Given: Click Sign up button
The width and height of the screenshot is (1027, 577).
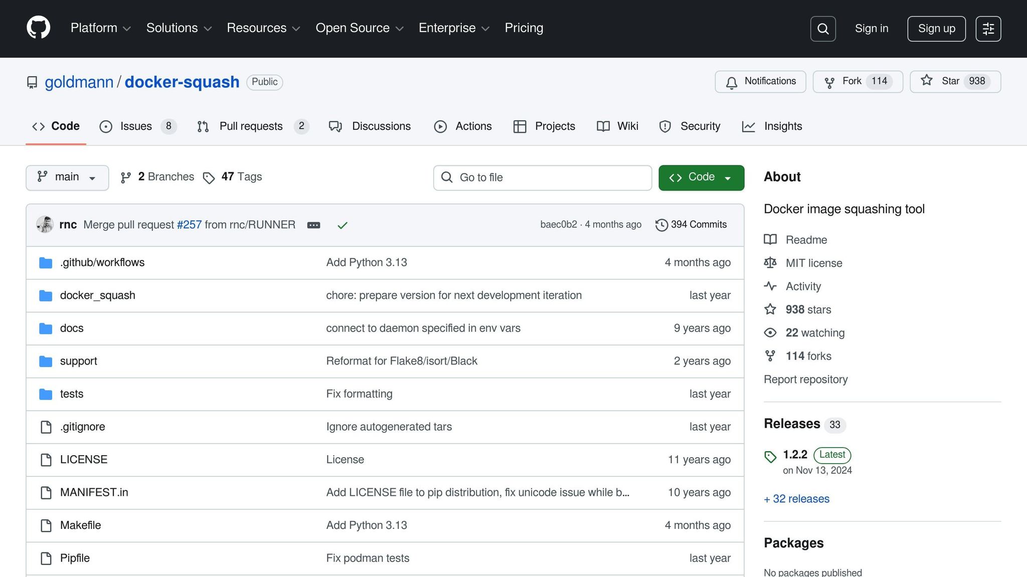Looking at the screenshot, I should coord(936,29).
